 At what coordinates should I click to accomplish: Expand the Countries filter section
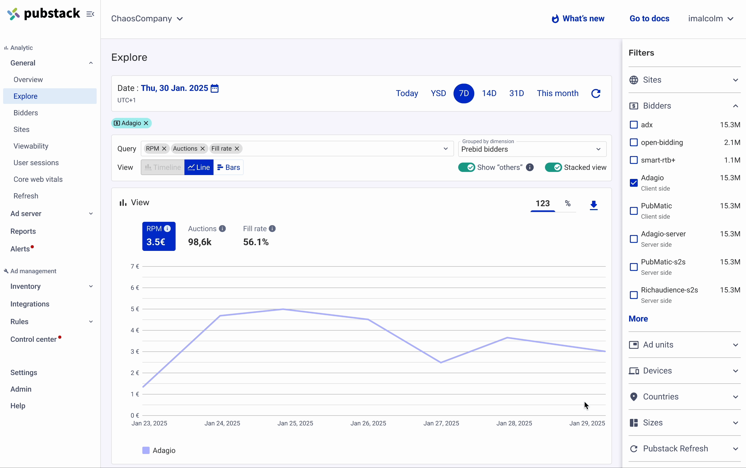(735, 397)
